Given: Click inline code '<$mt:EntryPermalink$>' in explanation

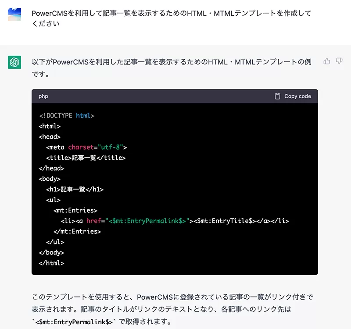Looking at the screenshot, I should tap(74, 322).
